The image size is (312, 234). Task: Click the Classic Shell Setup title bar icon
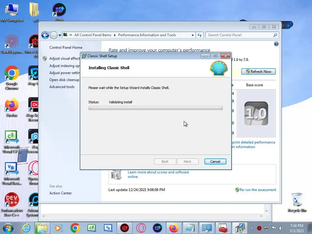[x=84, y=56]
